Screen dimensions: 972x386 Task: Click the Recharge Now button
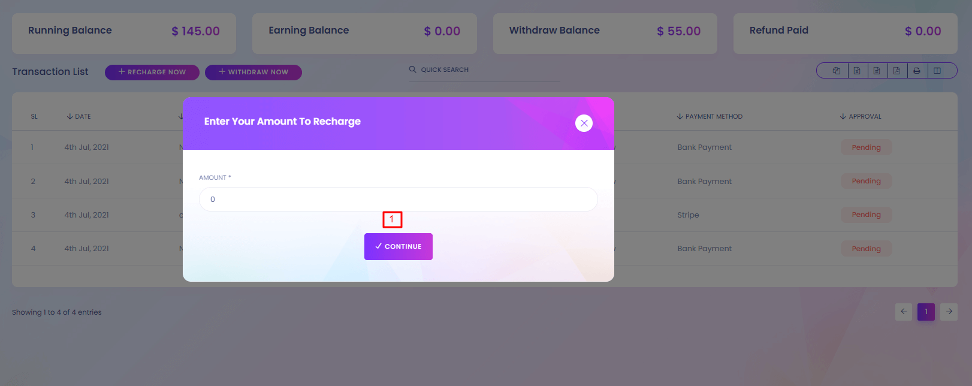pyautogui.click(x=152, y=72)
